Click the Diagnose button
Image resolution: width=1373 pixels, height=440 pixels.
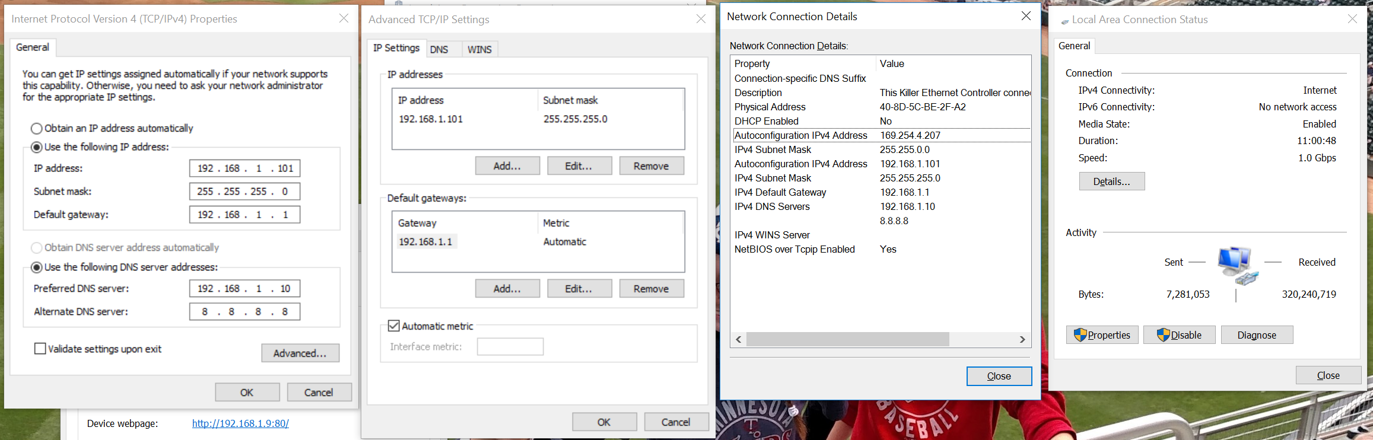[1257, 335]
